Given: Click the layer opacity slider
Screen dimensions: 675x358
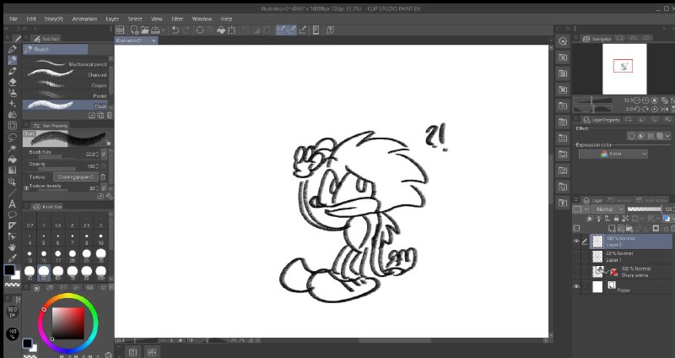Looking at the screenshot, I should click(x=645, y=209).
